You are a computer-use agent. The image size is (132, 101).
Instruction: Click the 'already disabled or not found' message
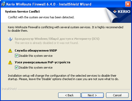tap(47, 43)
